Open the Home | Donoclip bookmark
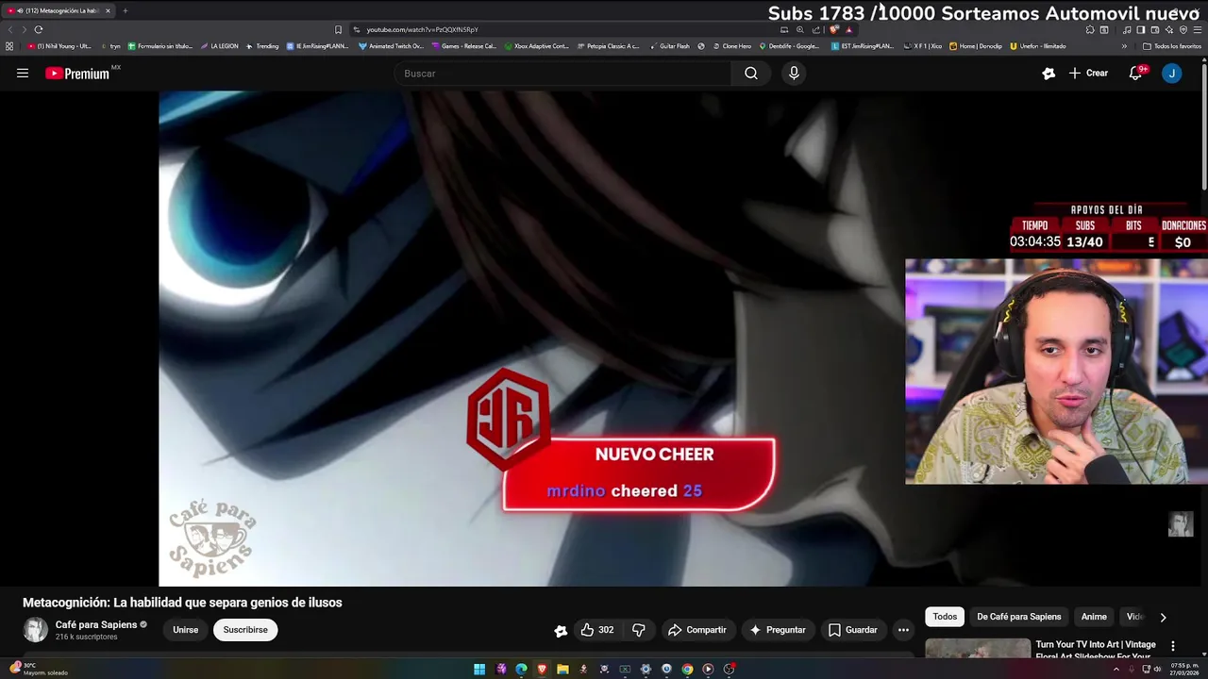This screenshot has height=679, width=1208. point(975,45)
